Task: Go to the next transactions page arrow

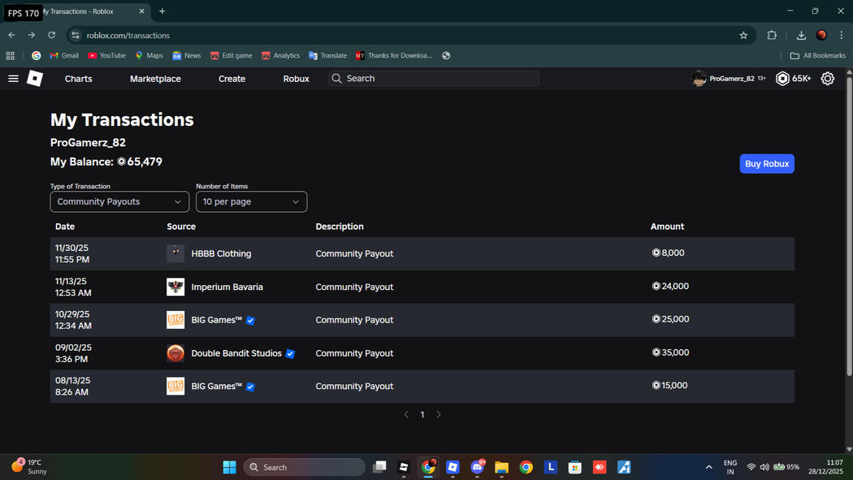Action: 439,415
